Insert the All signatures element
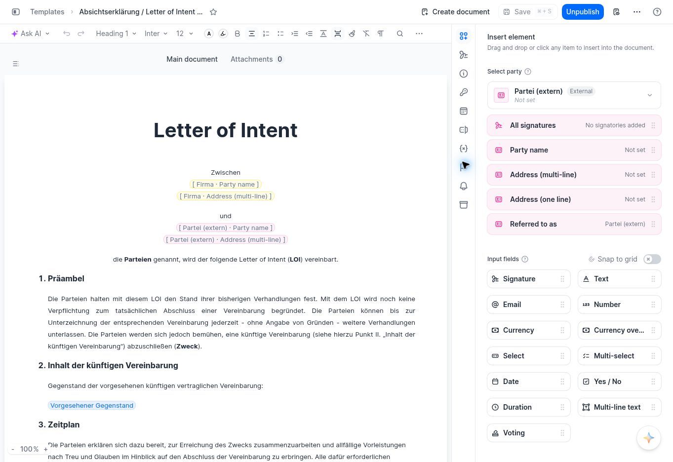673x462 pixels. coord(574,125)
